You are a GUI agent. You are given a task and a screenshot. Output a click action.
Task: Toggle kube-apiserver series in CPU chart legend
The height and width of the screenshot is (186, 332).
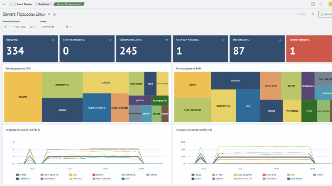pos(49,174)
